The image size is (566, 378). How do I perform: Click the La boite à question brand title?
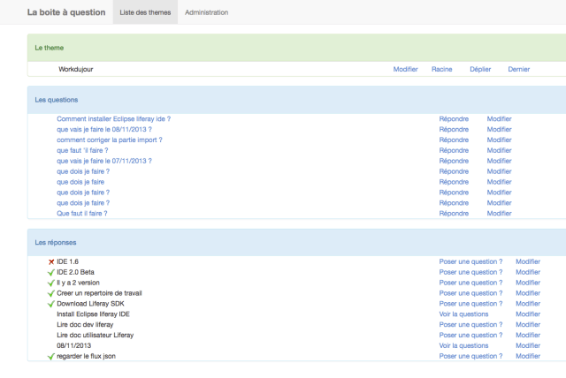pyautogui.click(x=66, y=12)
